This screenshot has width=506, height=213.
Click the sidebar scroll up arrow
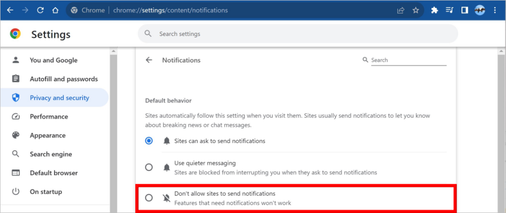[x=113, y=51]
